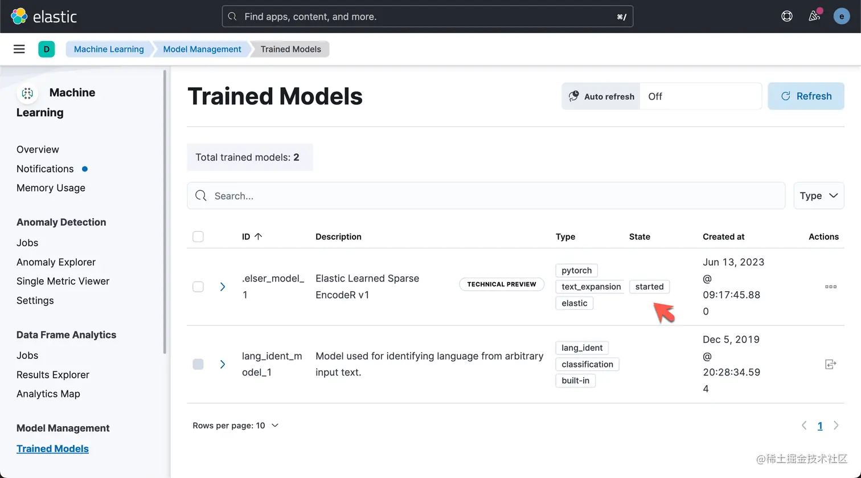
Task: Go to next page arrow
Action: (x=836, y=426)
